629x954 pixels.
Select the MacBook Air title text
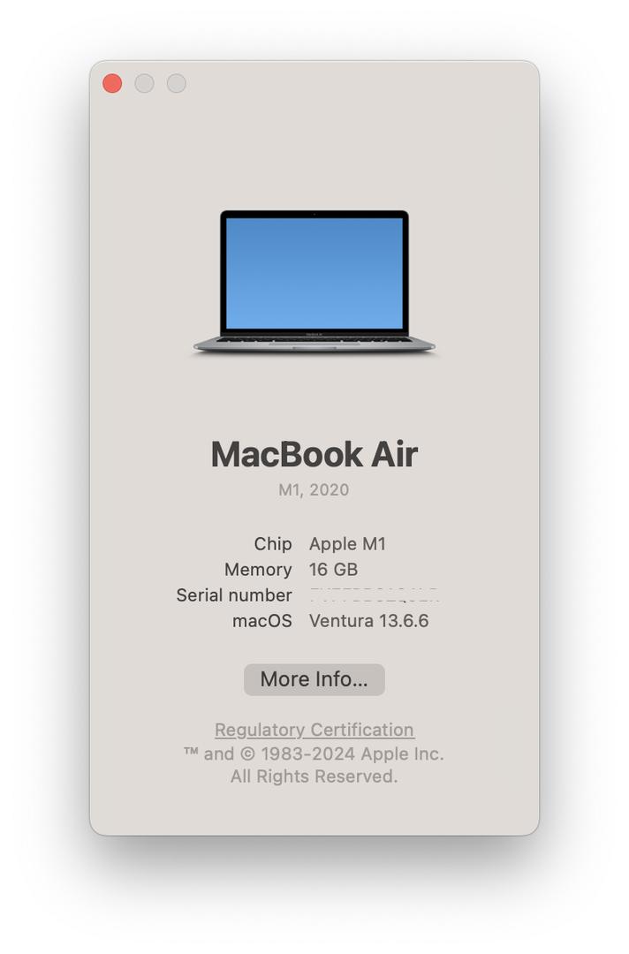point(314,454)
